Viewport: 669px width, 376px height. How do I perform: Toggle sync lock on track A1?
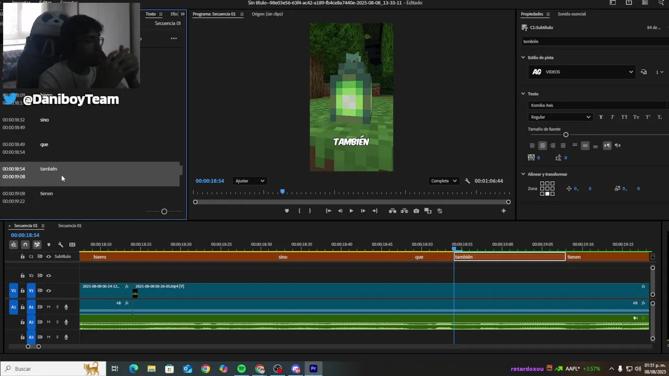(x=40, y=307)
